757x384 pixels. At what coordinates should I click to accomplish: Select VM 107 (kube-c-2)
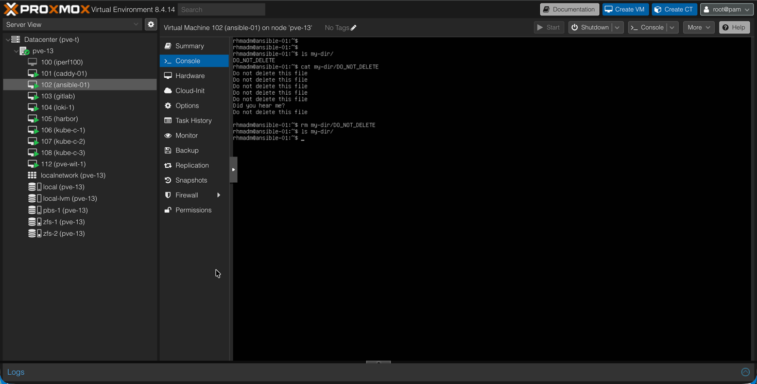80,142
